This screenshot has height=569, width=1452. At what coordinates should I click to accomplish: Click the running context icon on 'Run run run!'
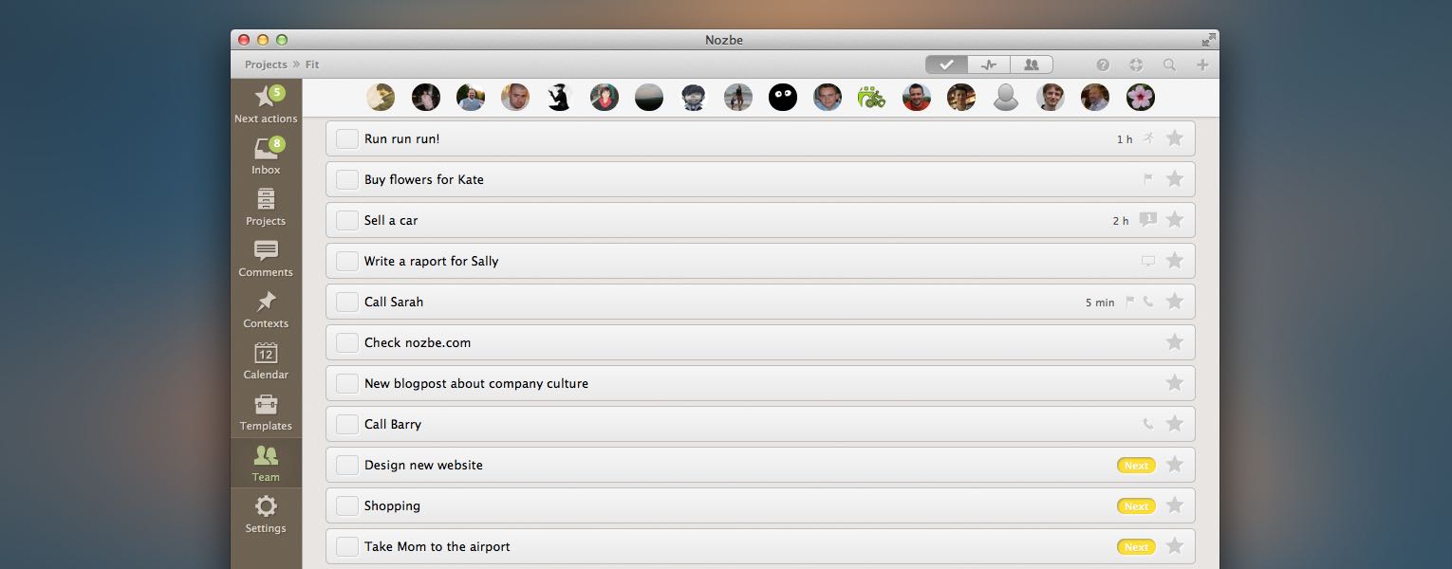1148,138
